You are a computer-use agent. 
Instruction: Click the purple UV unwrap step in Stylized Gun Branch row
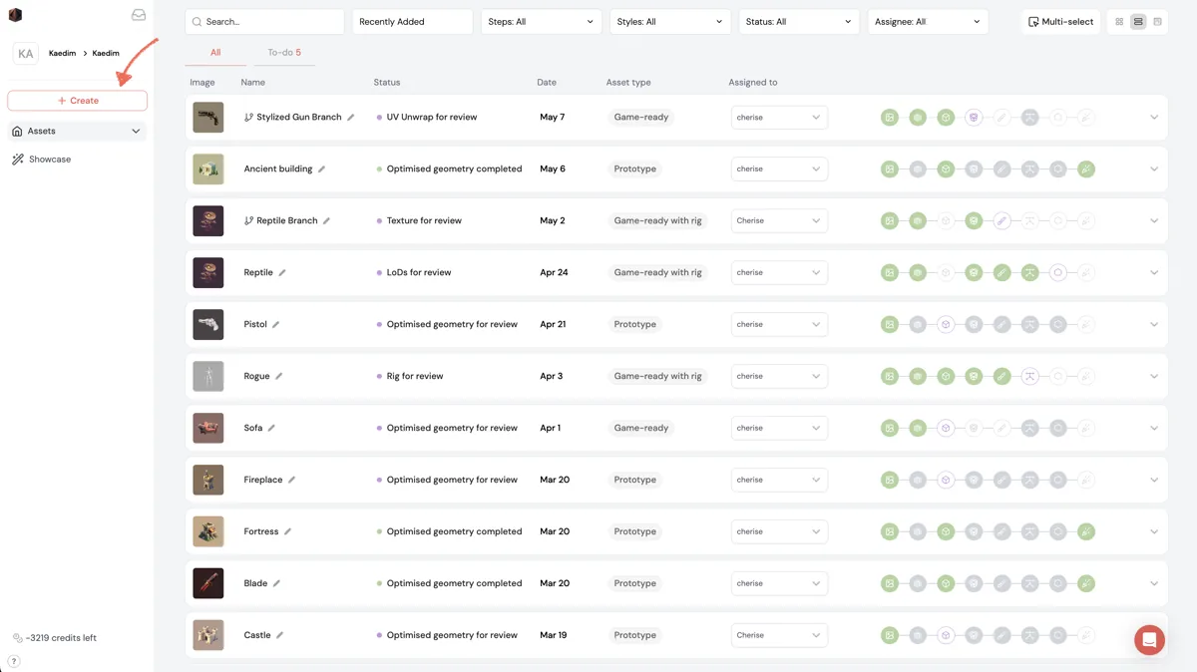974,118
